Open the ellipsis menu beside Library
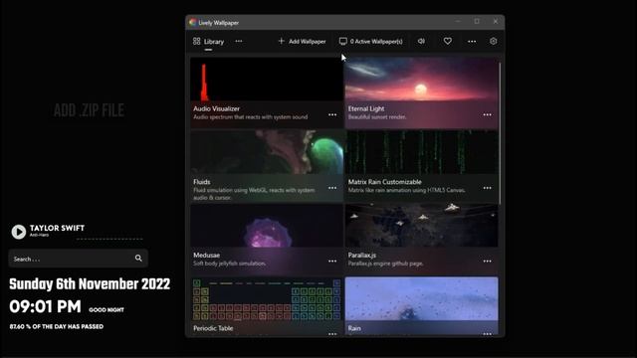The width and height of the screenshot is (637, 358). coord(239,41)
